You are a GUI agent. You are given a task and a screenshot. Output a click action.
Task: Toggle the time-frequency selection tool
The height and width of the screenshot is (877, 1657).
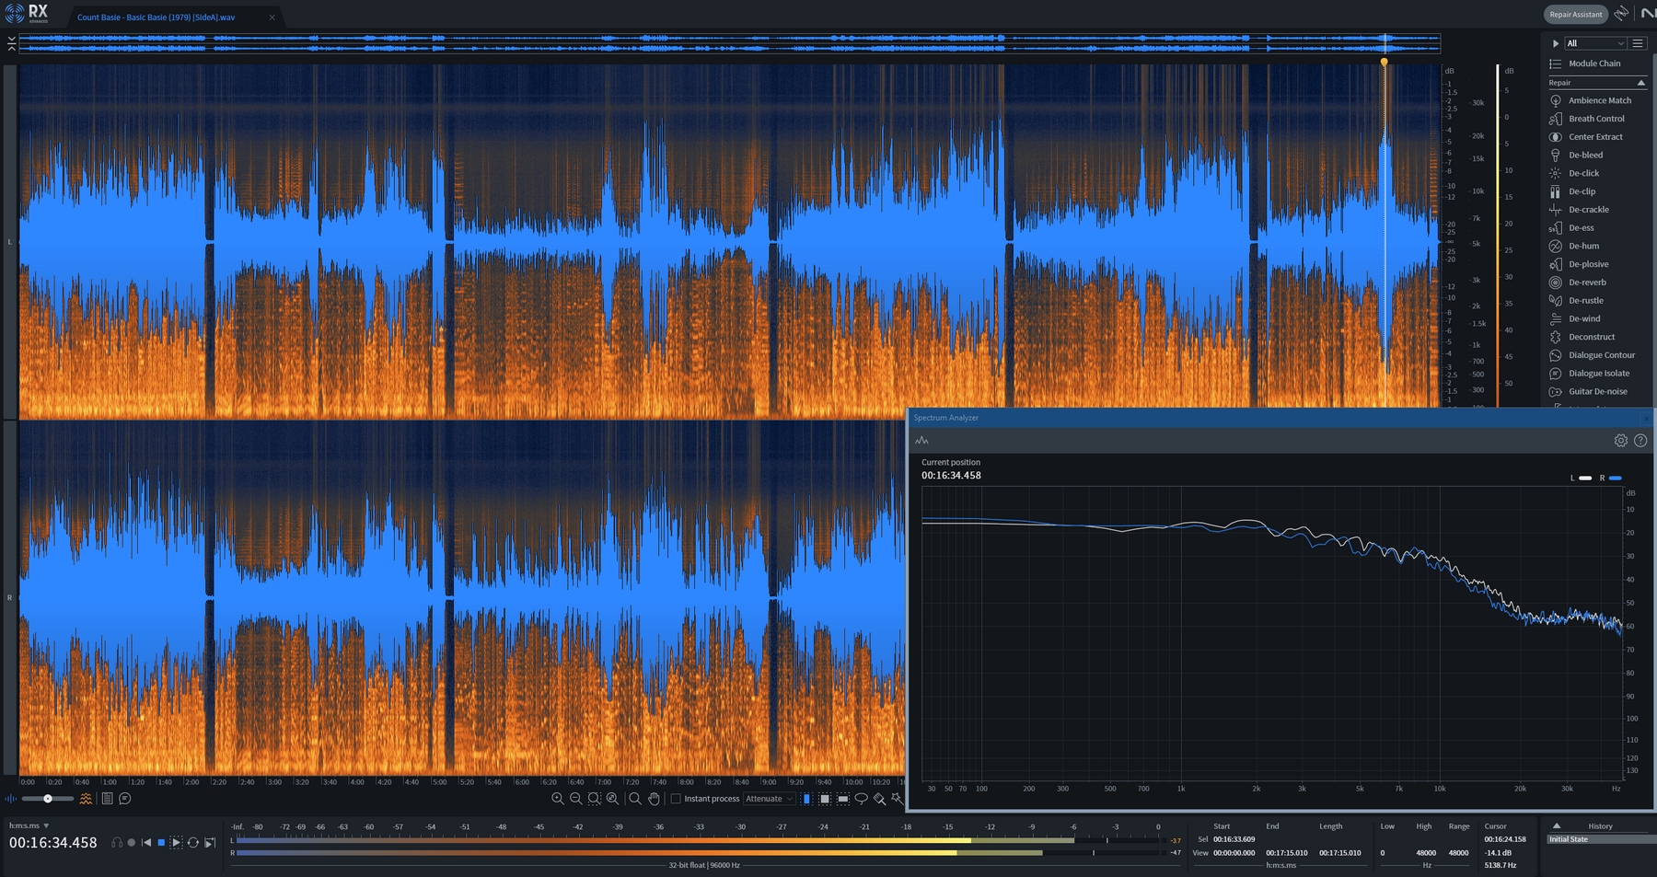point(825,799)
